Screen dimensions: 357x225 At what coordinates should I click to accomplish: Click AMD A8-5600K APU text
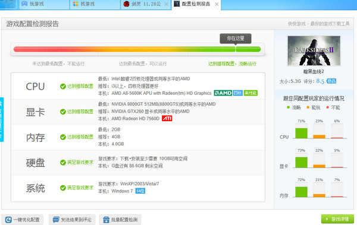point(161,93)
